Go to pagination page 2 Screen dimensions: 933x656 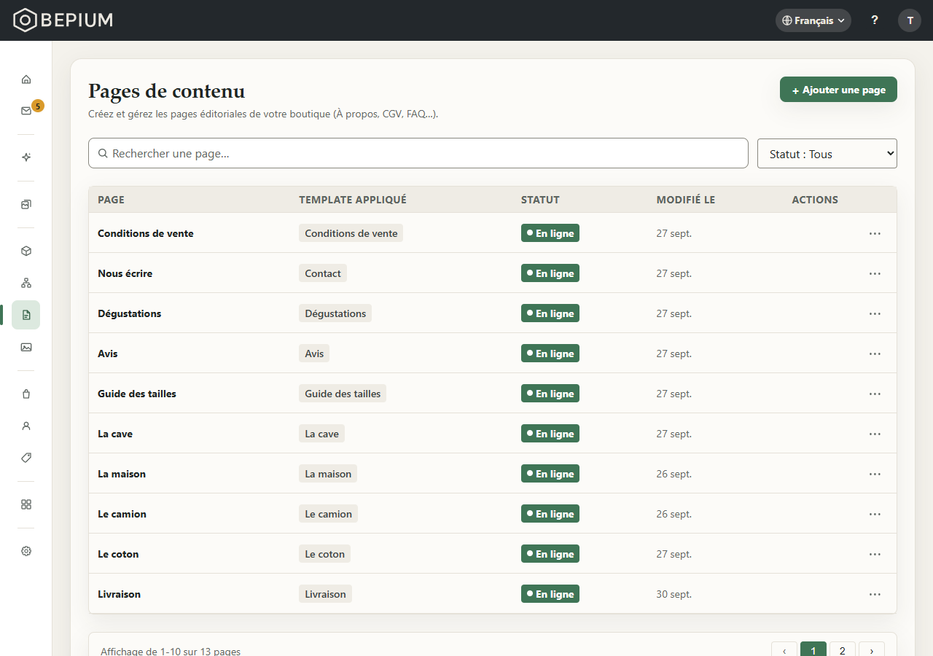coord(843,651)
